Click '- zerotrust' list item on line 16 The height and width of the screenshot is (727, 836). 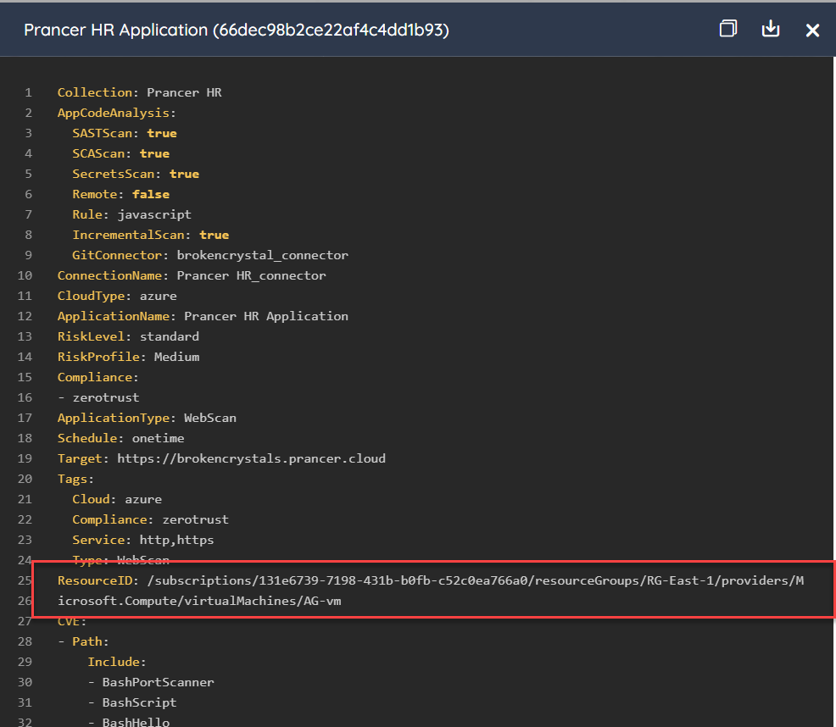tap(98, 397)
